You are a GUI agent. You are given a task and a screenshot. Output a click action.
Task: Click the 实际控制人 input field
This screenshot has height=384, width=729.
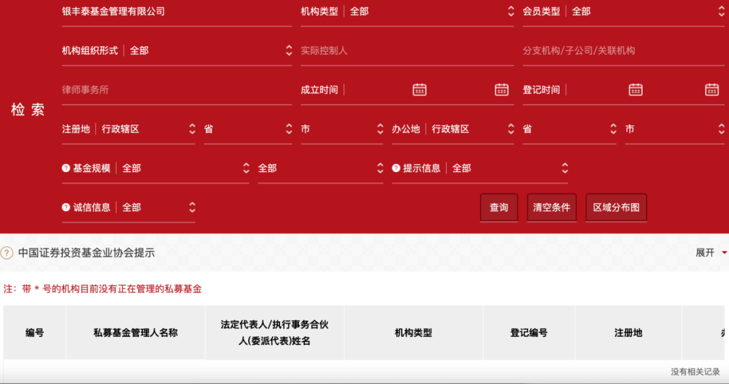pyautogui.click(x=406, y=51)
